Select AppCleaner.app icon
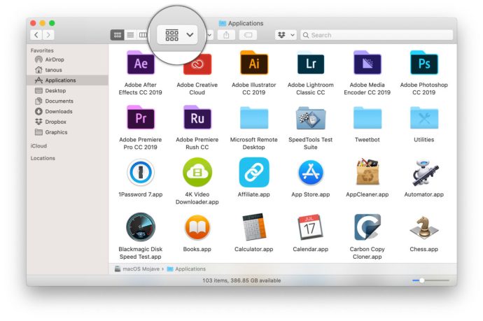This screenshot has height=321, width=483. point(367,172)
